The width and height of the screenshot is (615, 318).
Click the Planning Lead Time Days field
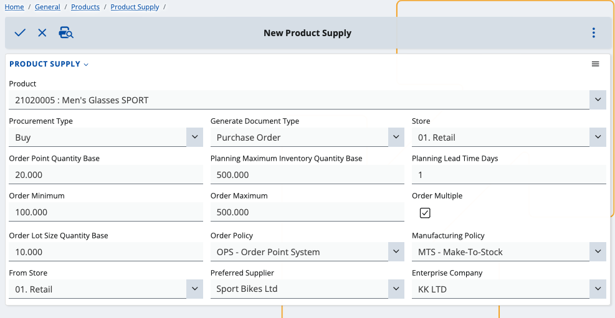coord(508,175)
